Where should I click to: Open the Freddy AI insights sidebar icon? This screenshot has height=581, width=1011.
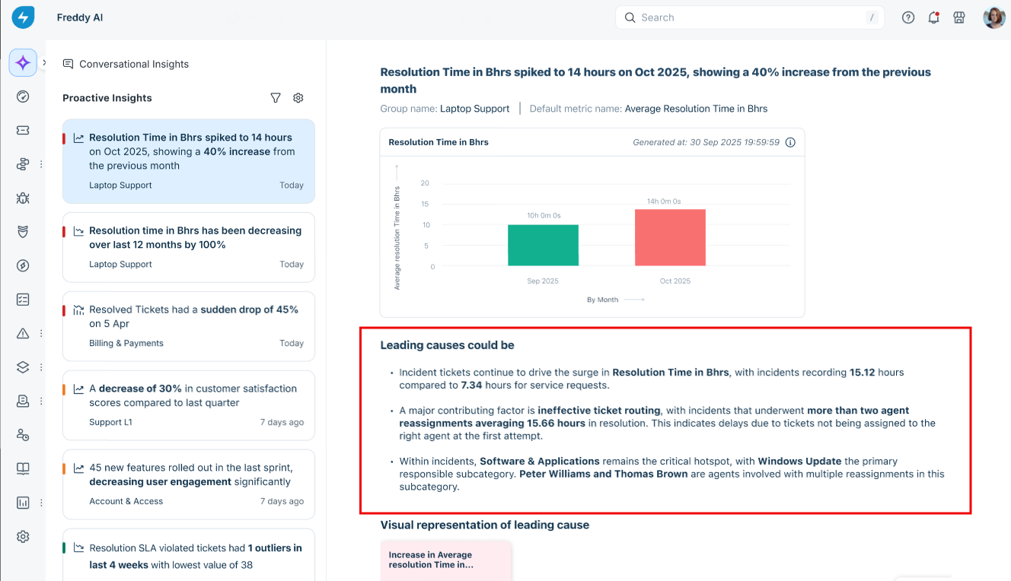23,62
